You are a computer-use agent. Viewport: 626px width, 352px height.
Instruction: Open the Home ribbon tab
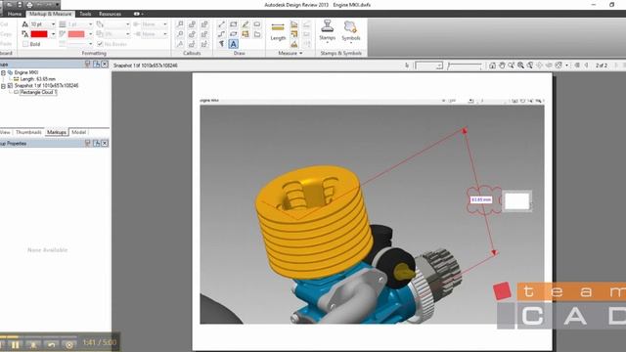15,14
